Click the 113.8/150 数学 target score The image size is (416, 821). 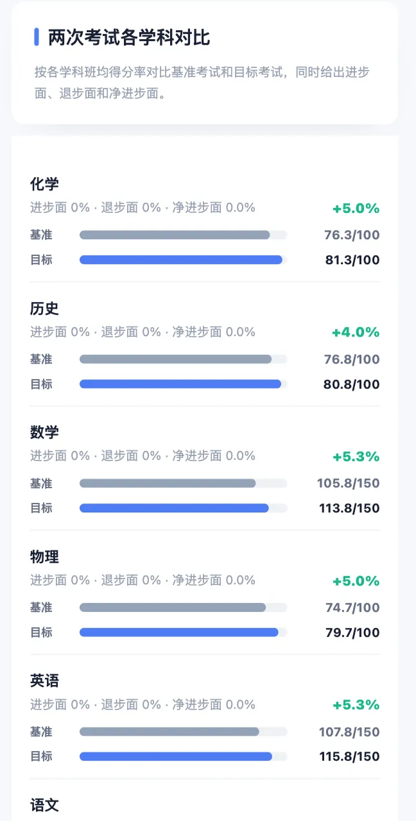click(x=349, y=508)
